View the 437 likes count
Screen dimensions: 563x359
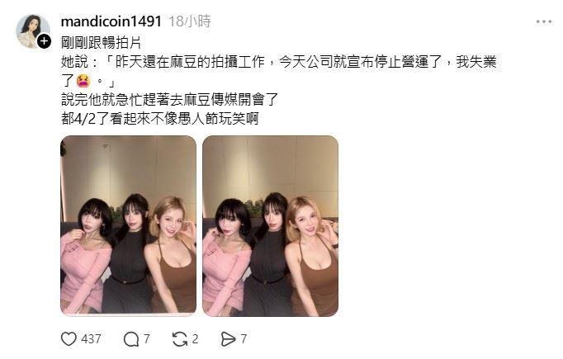[x=91, y=339]
